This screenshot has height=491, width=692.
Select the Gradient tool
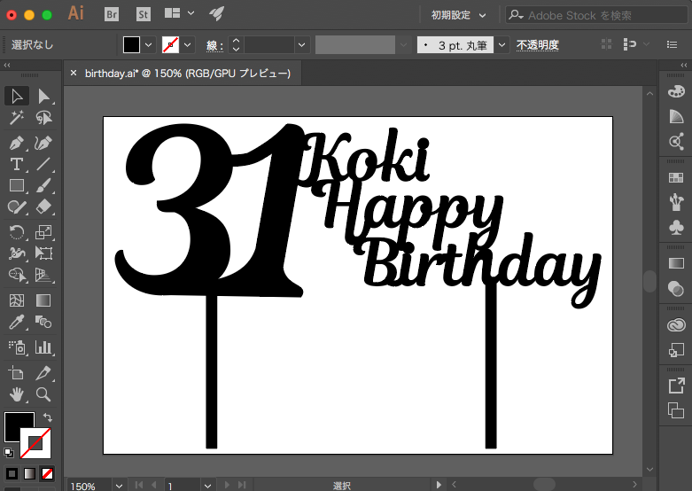[x=43, y=300]
